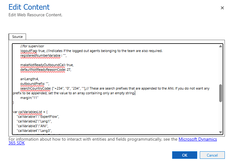
Task: Place cursor on defaultNotReadyReasonCode line
Action: (44, 70)
